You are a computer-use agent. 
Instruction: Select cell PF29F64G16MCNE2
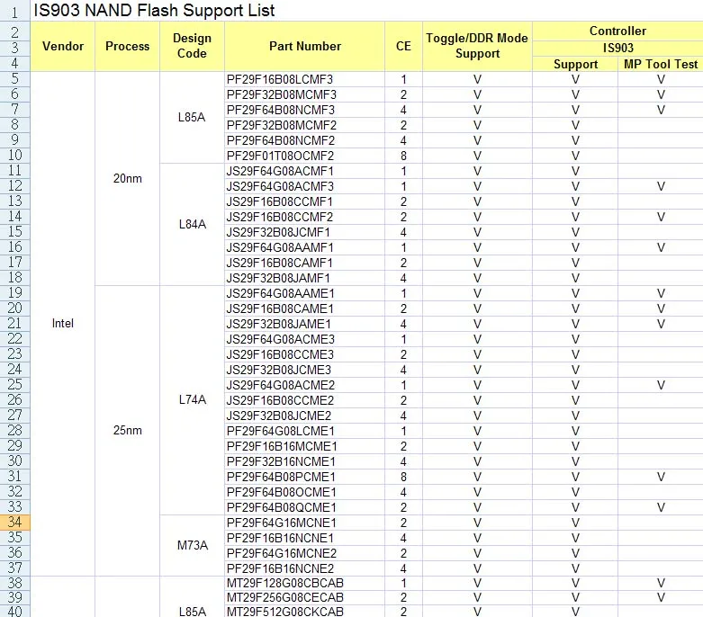pyautogui.click(x=304, y=553)
